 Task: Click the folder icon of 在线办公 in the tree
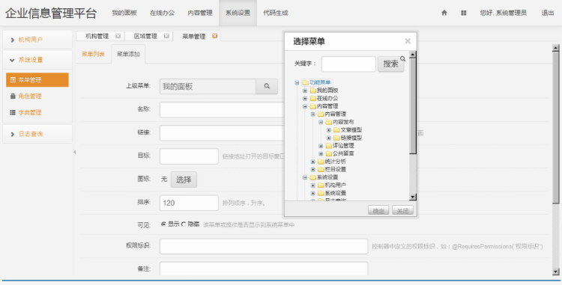(313, 98)
